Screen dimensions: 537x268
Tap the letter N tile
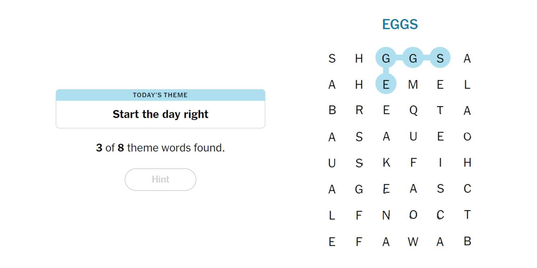[x=386, y=215]
